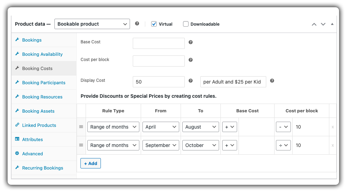Open Base Cost operator dropdown in September row
This screenshot has height=191, width=347.
(x=229, y=145)
